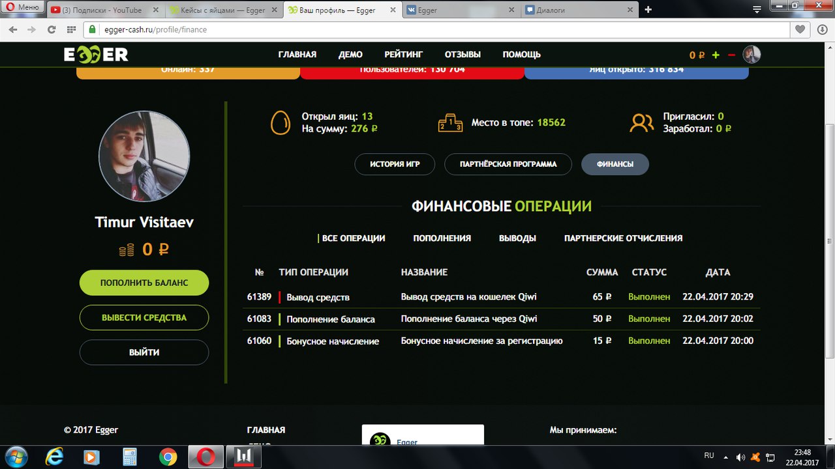Click date 22.04.2017 20:02
This screenshot has height=469, width=835.
tap(718, 319)
